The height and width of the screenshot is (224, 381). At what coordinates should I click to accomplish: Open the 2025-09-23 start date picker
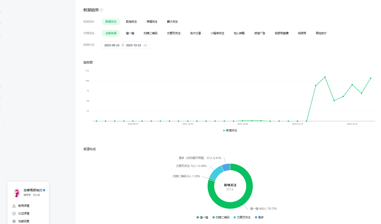click(112, 45)
